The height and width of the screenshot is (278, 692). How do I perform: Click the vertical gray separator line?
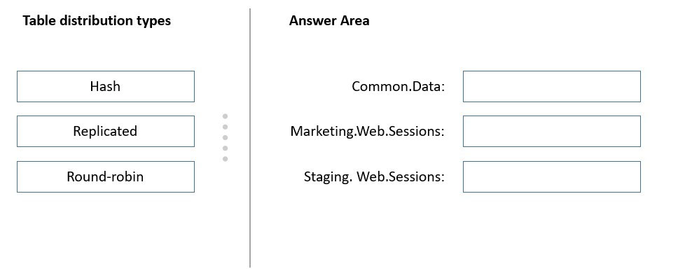[250, 138]
